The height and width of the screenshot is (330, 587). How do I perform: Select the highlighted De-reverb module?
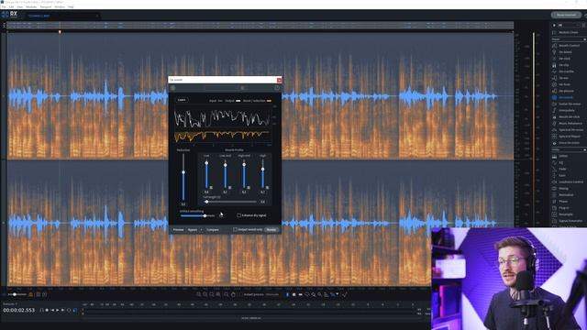(566, 98)
